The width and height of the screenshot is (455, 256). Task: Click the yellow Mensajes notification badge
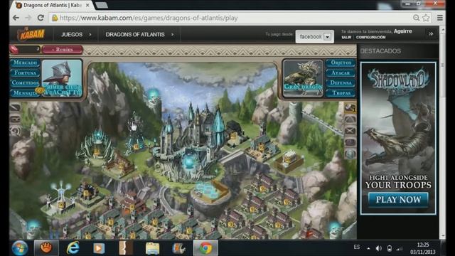39,90
